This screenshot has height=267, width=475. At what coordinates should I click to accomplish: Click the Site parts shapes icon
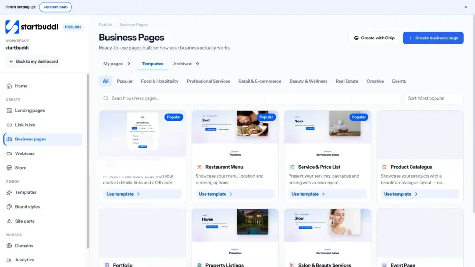[9, 221]
